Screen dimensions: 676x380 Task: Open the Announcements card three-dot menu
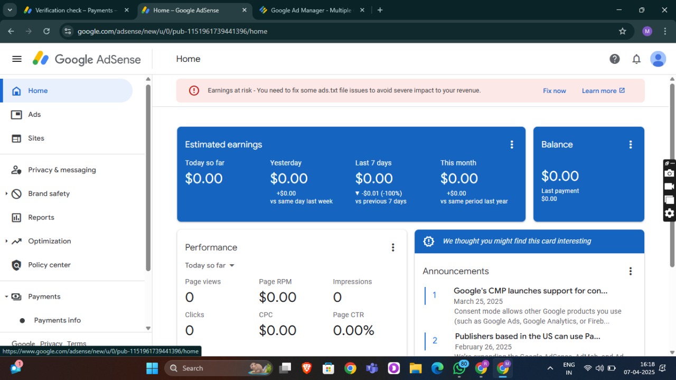point(630,271)
